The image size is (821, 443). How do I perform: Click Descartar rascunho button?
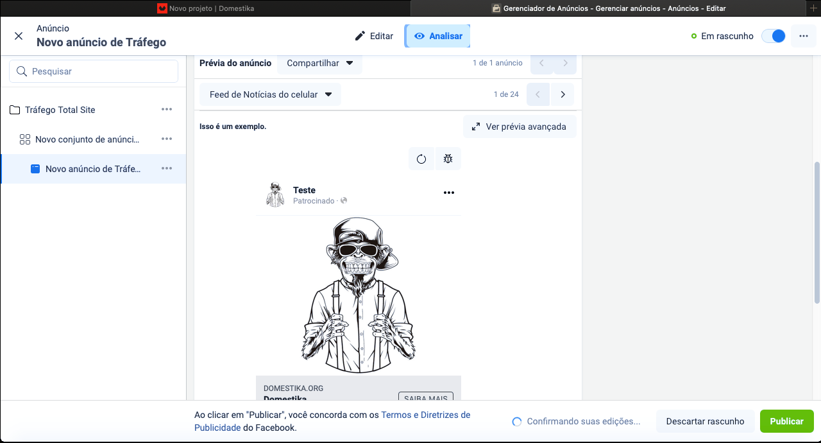(x=706, y=421)
